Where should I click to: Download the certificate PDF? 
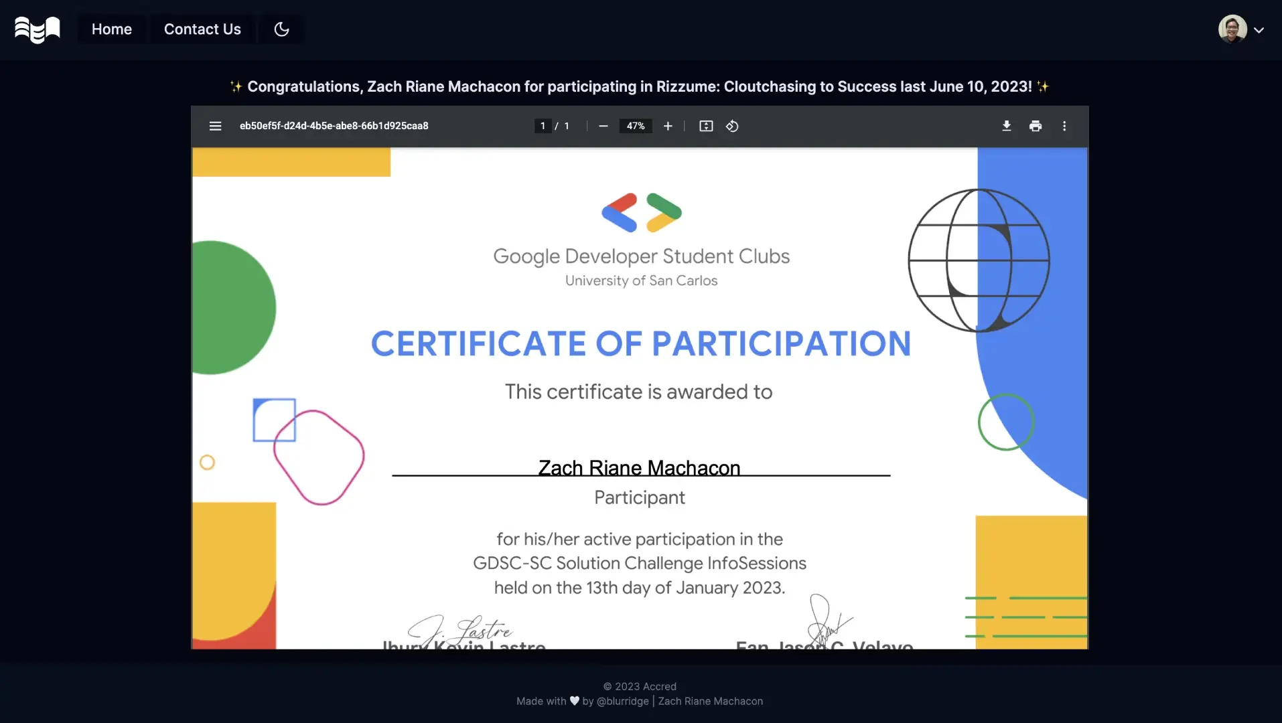[x=1007, y=126]
